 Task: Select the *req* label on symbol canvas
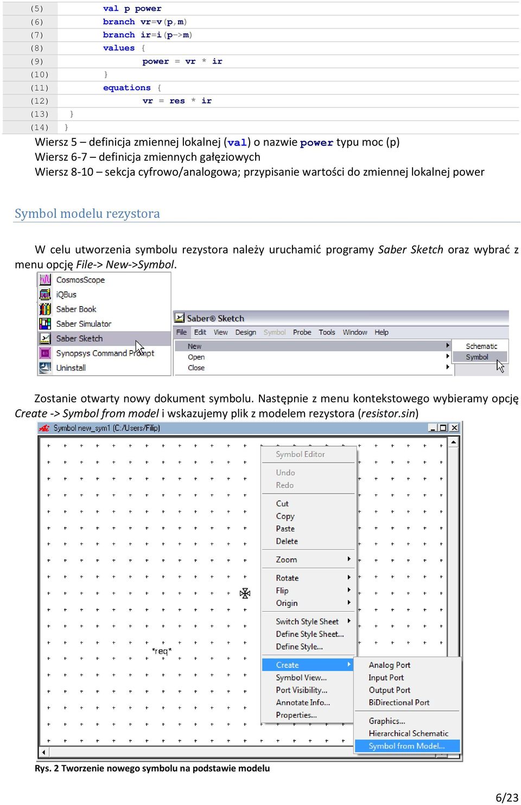pos(162,651)
